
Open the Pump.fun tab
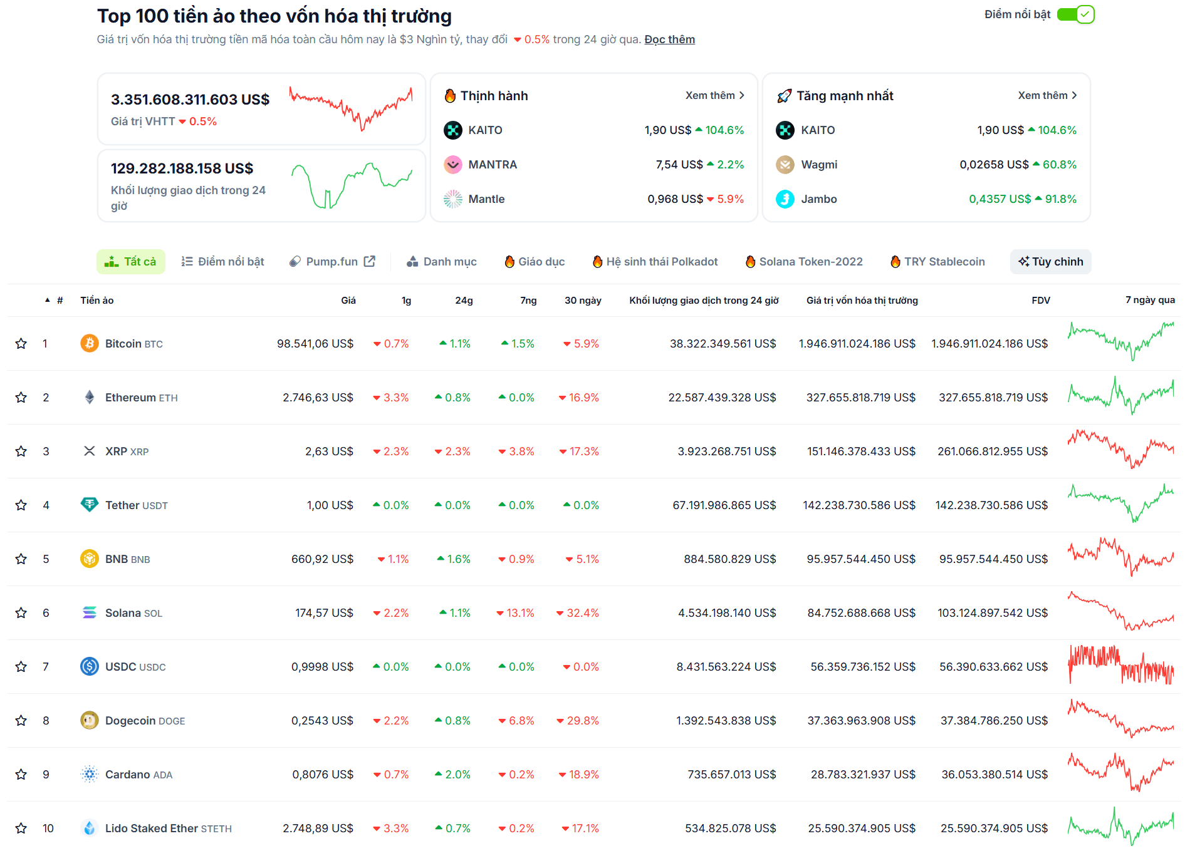tap(332, 262)
